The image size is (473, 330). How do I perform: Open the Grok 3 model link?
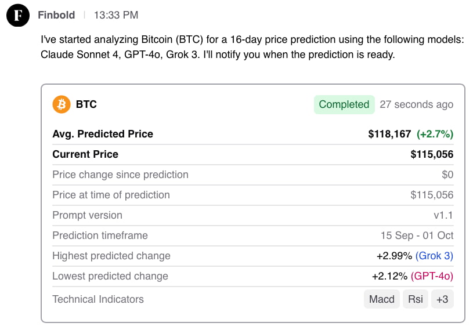tap(434, 256)
